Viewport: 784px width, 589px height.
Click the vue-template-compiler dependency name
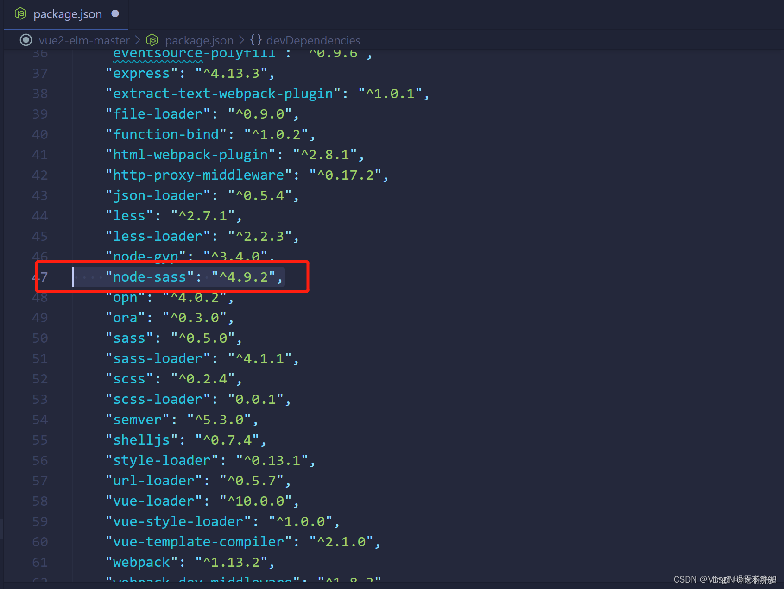click(x=196, y=541)
